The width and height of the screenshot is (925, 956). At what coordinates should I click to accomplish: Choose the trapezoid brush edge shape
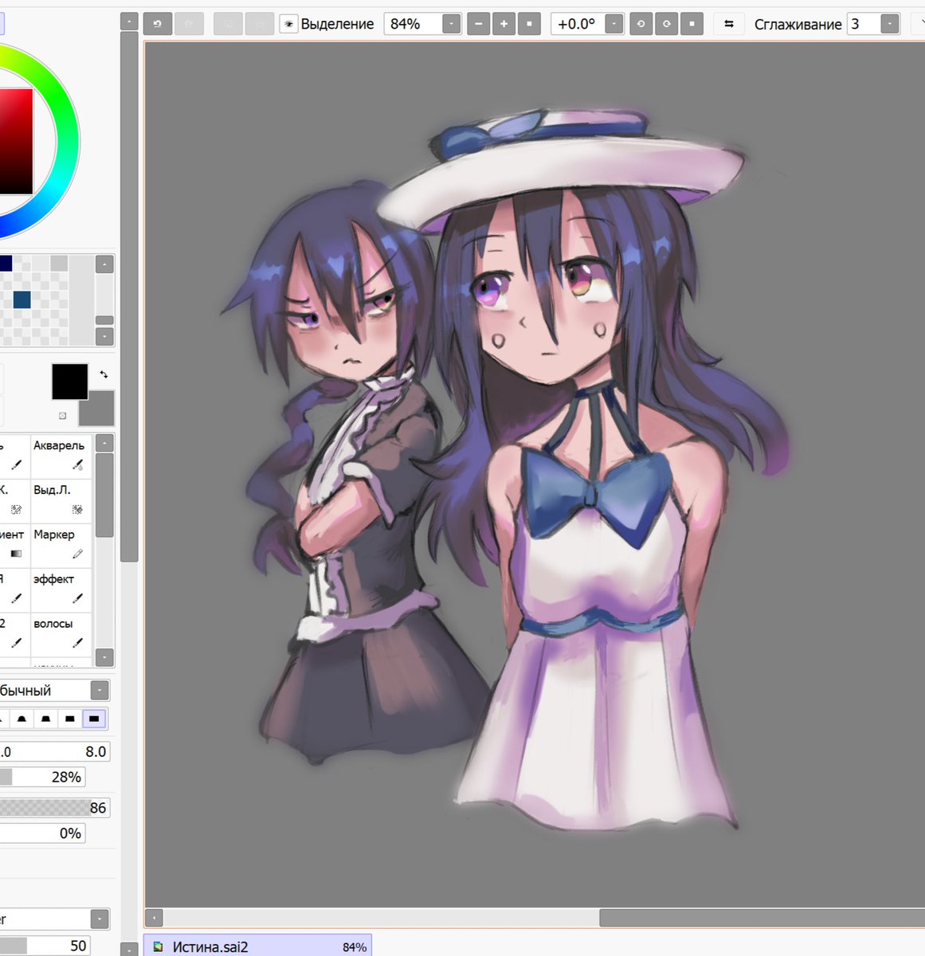[x=46, y=719]
